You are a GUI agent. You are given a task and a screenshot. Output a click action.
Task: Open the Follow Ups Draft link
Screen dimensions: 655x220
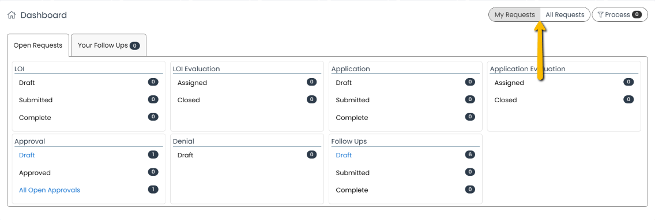coord(344,155)
